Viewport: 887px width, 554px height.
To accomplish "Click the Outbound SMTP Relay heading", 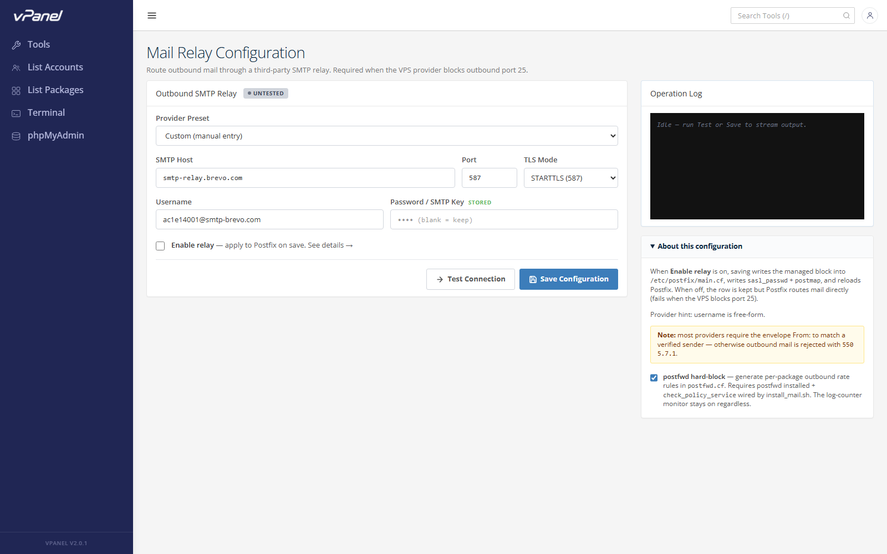I will [x=196, y=94].
